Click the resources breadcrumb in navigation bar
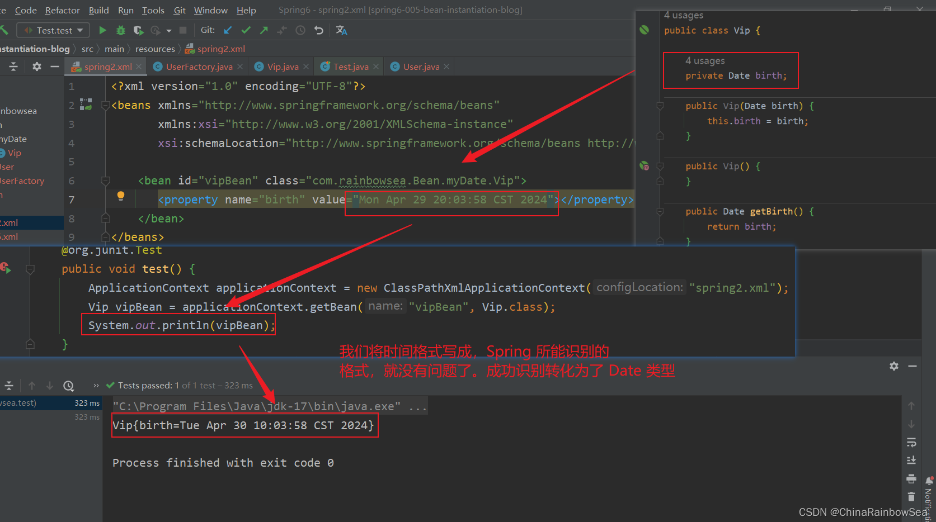 (155, 49)
